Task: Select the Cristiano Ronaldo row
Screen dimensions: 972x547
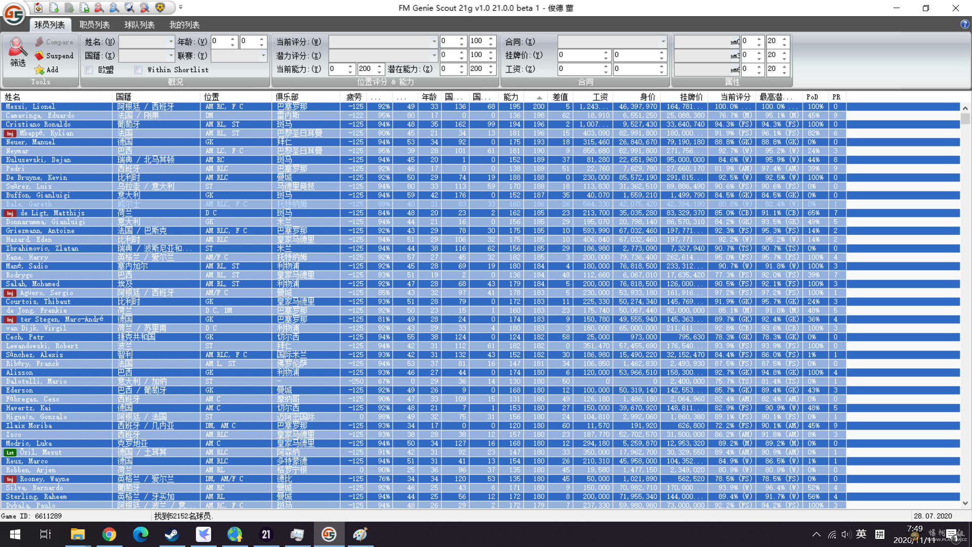Action: (x=480, y=125)
